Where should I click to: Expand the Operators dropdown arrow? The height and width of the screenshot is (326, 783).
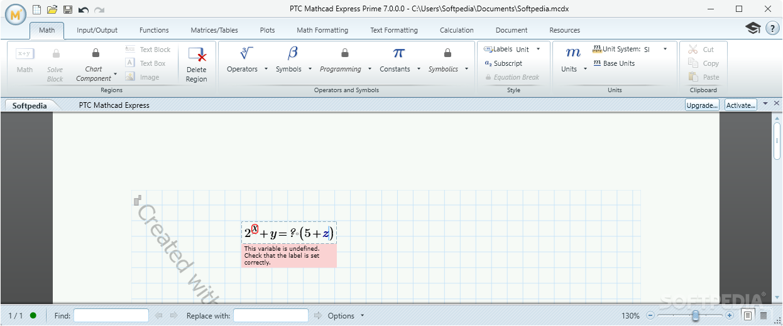[266, 69]
